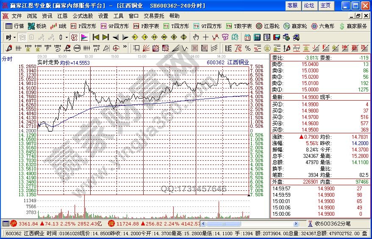Expand the 时 time period dropdown
Viewport: 372px width, 239px height.
click(11, 37)
